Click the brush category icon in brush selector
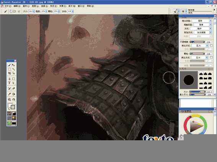217x162 pixels. [x=176, y=11]
